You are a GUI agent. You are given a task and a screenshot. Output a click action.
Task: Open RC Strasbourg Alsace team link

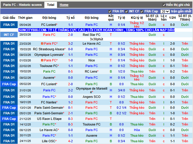click(48, 49)
